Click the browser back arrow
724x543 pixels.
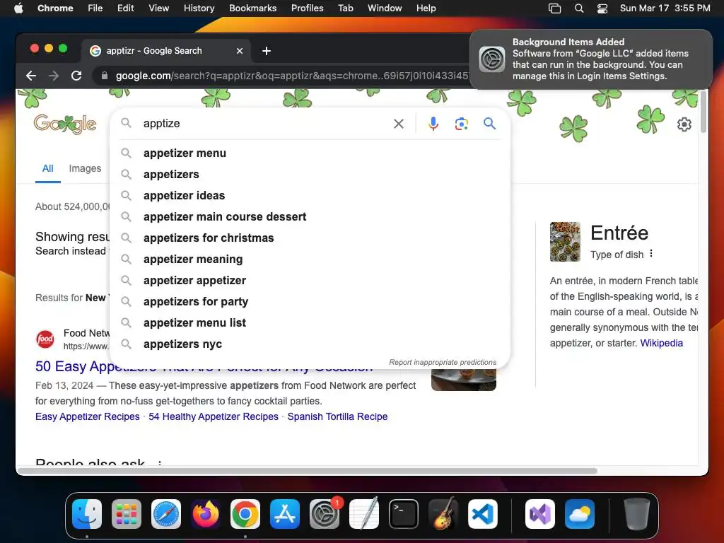pyautogui.click(x=31, y=76)
